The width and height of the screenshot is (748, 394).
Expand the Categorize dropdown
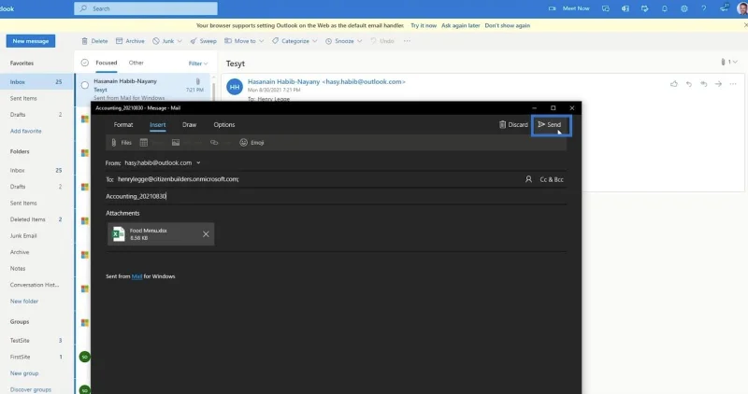tap(314, 41)
